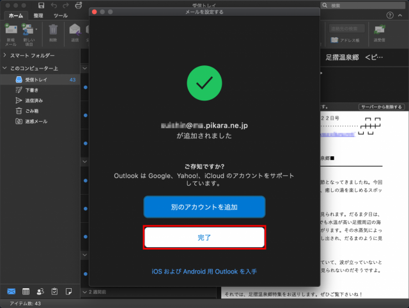Open the 新しい項目 dropdown arrow
The image size is (409, 308).
click(x=36, y=29)
